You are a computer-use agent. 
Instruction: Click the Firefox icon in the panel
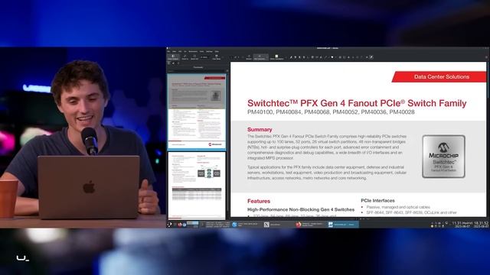pyautogui.click(x=180, y=225)
